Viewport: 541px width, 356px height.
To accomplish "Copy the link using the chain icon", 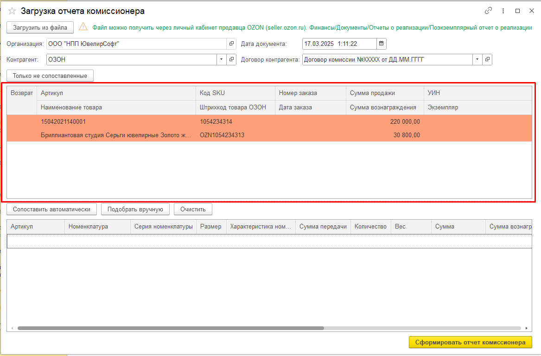I will [x=488, y=11].
